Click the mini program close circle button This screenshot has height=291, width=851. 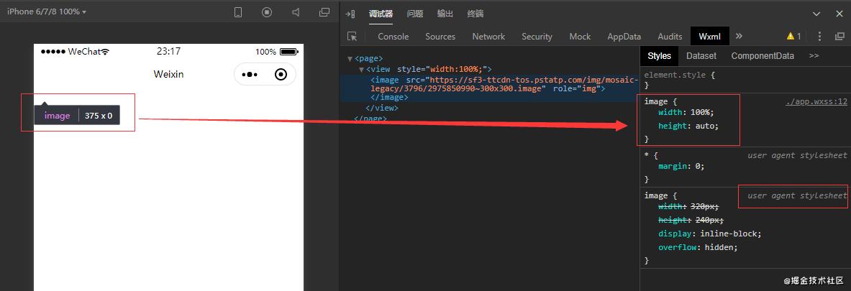pos(281,74)
